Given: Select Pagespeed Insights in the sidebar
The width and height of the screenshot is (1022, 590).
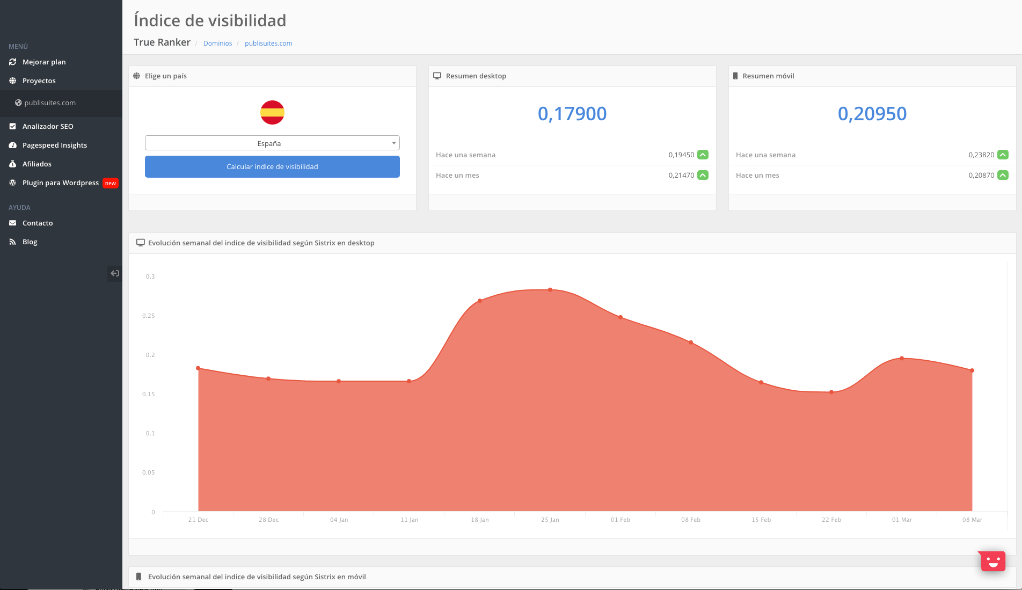Looking at the screenshot, I should (54, 145).
